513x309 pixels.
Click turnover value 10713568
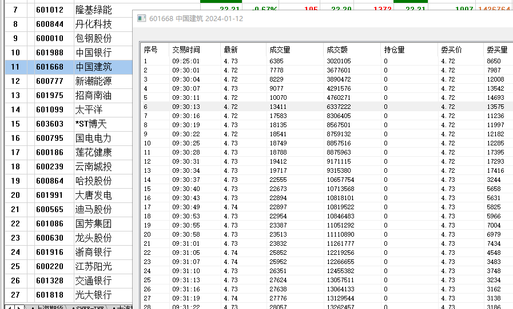[340, 189]
